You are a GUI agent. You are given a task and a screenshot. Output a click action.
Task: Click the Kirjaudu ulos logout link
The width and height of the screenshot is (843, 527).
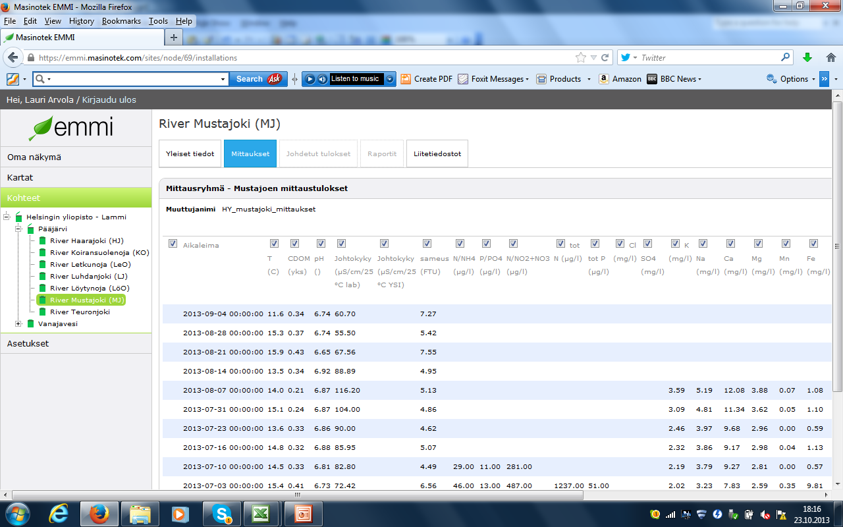(x=109, y=99)
